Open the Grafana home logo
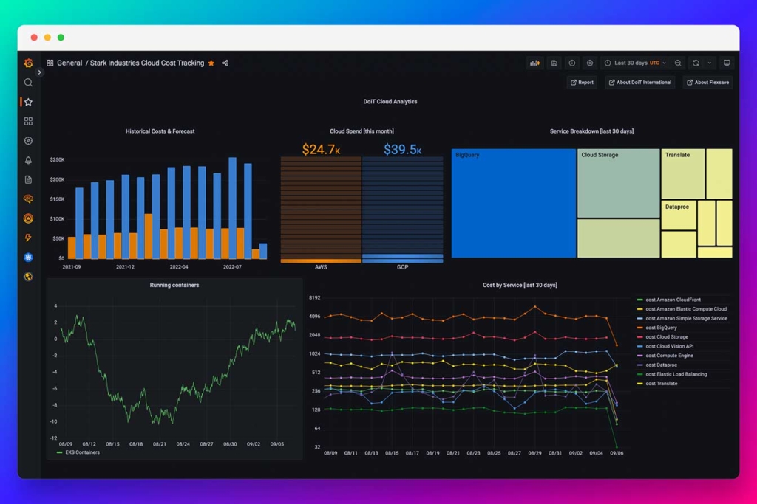 pos(28,63)
